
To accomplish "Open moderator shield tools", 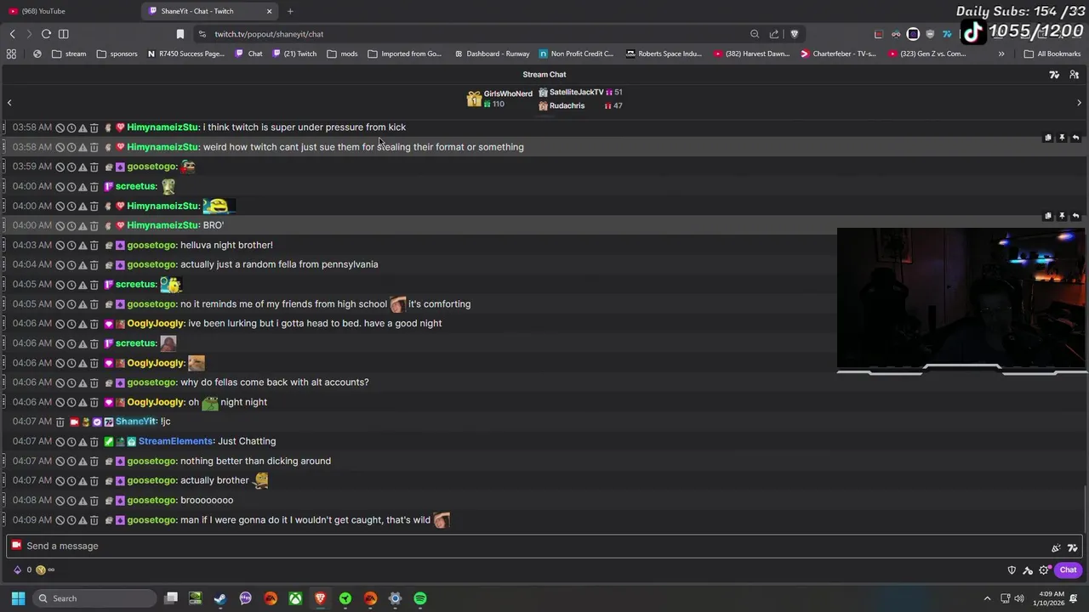I will (x=1012, y=570).
